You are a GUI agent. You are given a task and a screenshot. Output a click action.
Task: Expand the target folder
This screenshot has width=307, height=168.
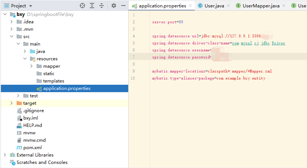tap(11, 103)
